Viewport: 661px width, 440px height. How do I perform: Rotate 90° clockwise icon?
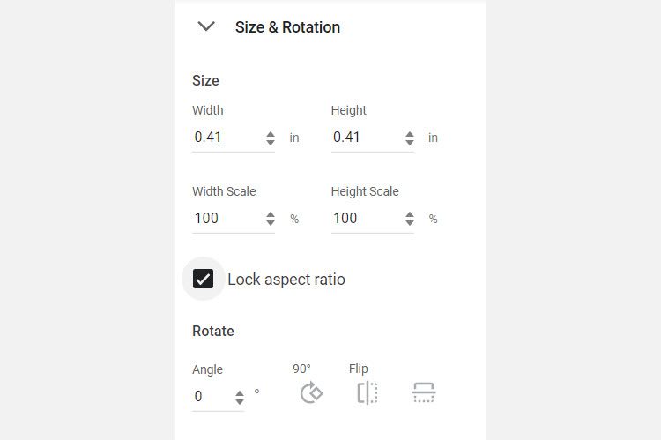click(311, 392)
